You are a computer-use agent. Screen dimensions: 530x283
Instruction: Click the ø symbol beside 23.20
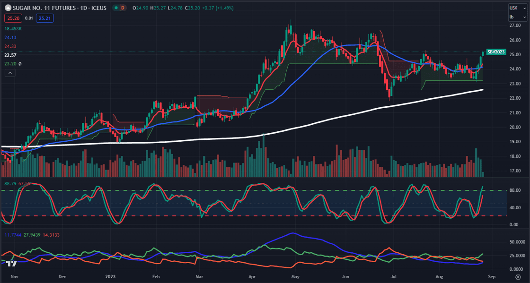(x=20, y=64)
